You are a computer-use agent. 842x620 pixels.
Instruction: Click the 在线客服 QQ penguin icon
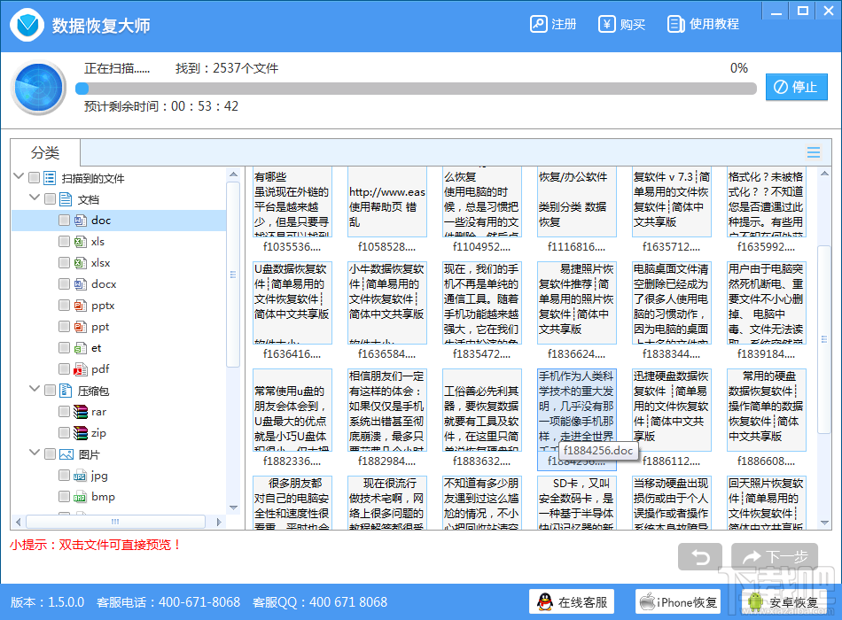click(545, 602)
